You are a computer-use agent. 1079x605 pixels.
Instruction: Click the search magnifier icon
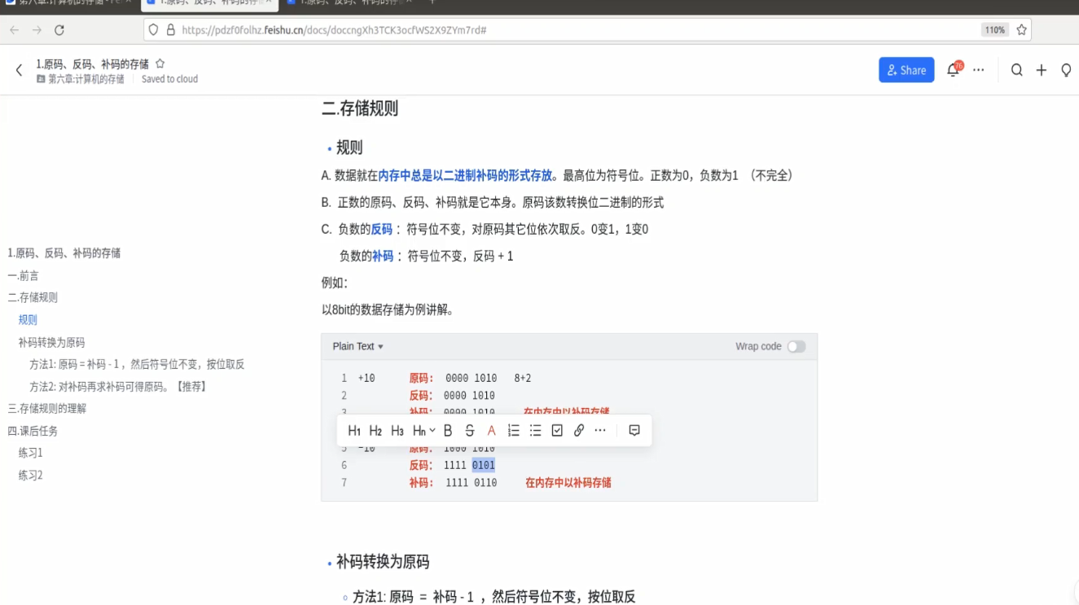pyautogui.click(x=1017, y=70)
